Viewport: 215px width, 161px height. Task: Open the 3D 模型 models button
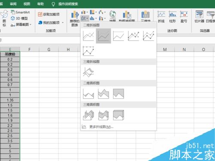coord(19,18)
